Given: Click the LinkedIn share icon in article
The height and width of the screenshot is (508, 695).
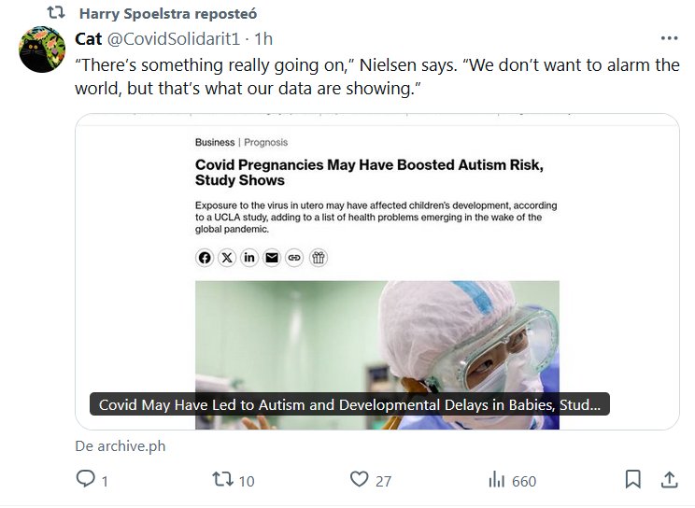Looking at the screenshot, I should pyautogui.click(x=249, y=258).
